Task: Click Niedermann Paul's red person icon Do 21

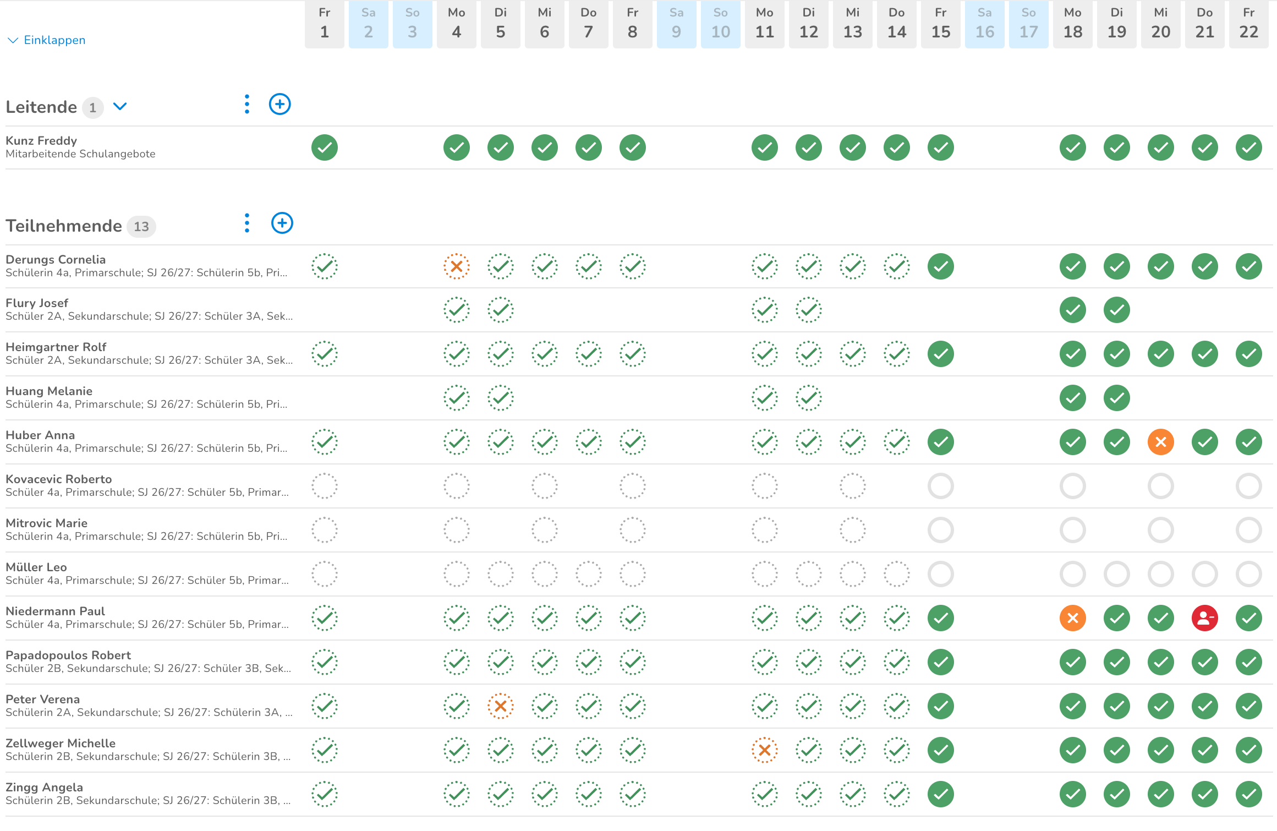Action: point(1205,618)
